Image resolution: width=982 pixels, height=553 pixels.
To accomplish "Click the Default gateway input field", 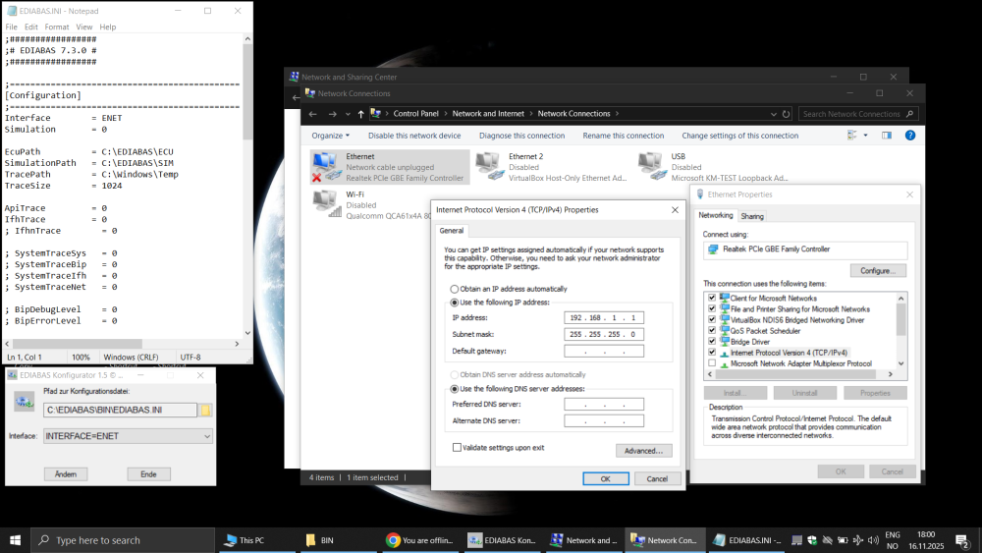I will (x=604, y=351).
